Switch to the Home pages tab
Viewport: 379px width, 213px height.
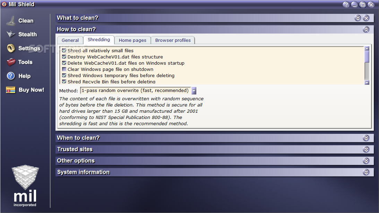click(132, 40)
